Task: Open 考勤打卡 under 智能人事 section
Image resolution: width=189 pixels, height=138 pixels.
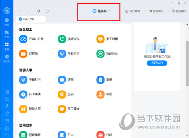Action: (x=30, y=80)
